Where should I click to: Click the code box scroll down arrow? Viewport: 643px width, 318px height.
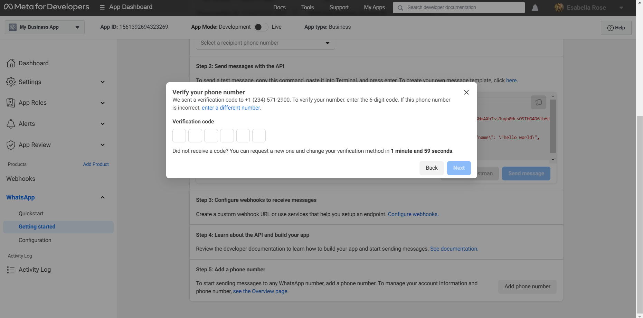coord(553,159)
